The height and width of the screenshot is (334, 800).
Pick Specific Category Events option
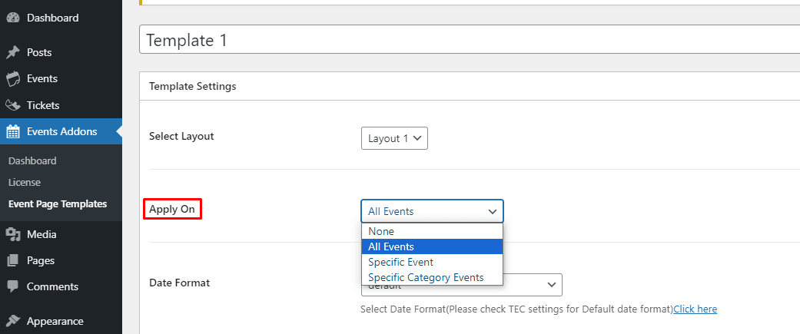(426, 277)
